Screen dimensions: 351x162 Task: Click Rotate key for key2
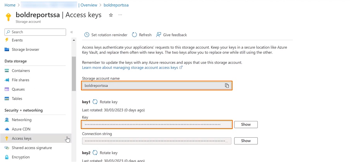(x=109, y=153)
